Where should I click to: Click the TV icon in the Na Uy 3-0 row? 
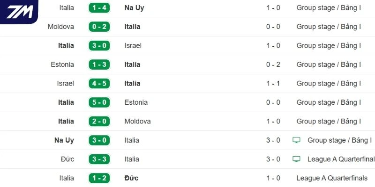pyautogui.click(x=296, y=140)
